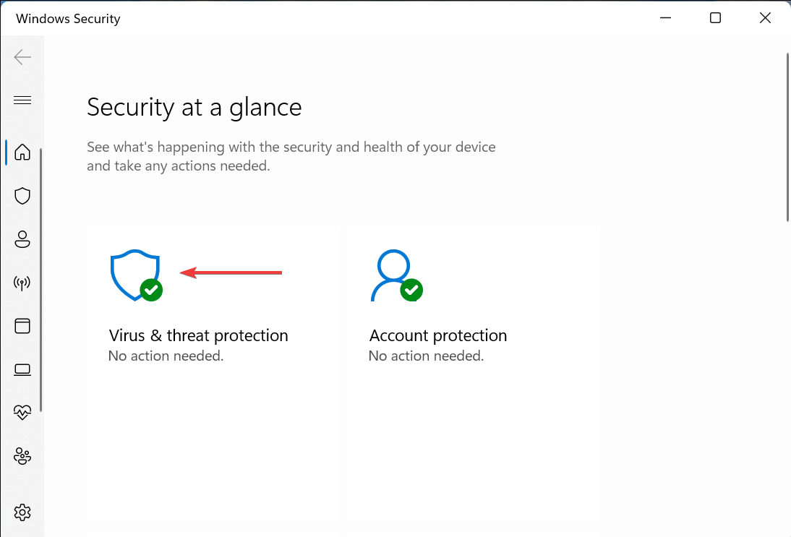Maximize the Windows Security window
This screenshot has height=537, width=791.
(715, 18)
